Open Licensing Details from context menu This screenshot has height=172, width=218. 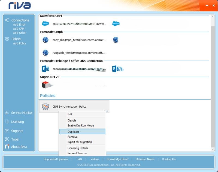pos(82,148)
